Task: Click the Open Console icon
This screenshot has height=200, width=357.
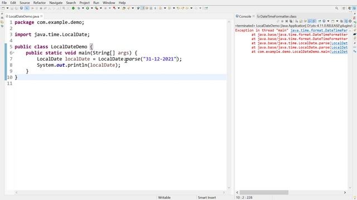Action: (x=332, y=21)
